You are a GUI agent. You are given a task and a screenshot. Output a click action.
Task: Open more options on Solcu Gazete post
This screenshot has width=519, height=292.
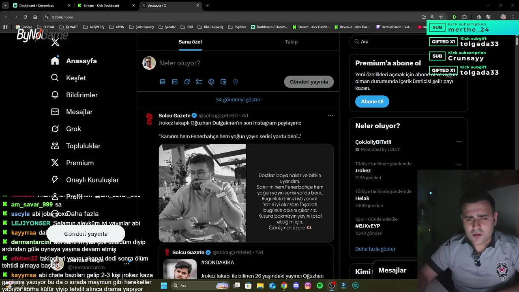pyautogui.click(x=330, y=116)
